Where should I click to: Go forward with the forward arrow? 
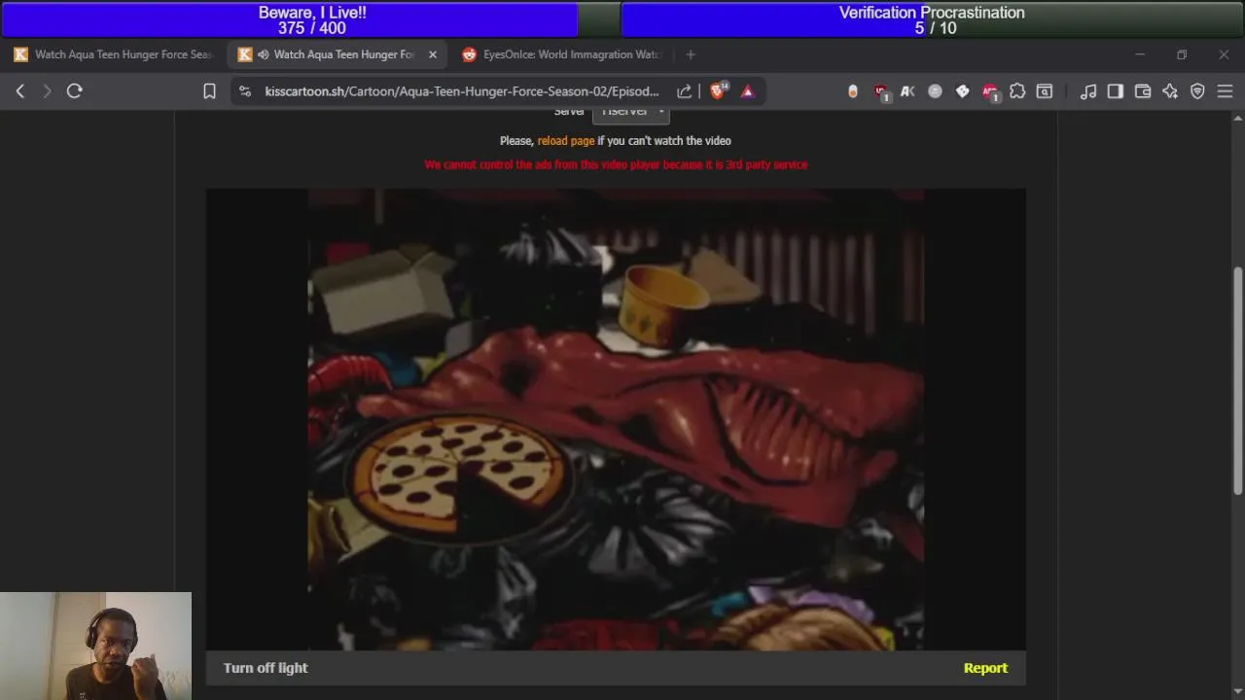click(47, 90)
